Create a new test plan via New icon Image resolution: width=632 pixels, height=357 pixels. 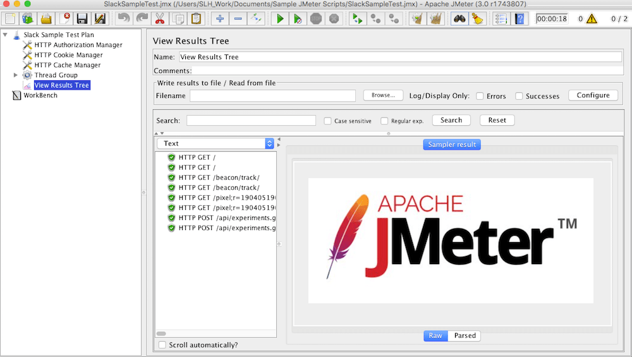(x=10, y=18)
